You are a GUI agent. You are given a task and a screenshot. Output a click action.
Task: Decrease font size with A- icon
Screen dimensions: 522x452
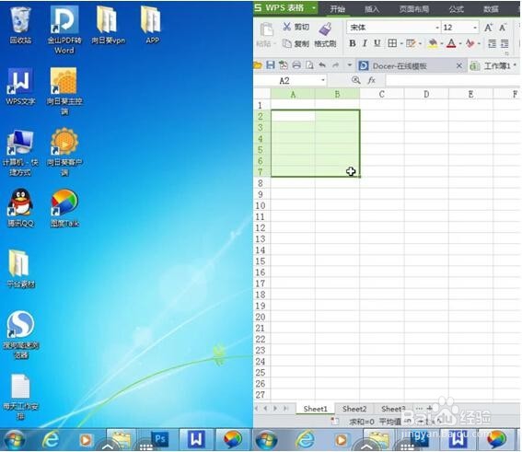click(503, 28)
